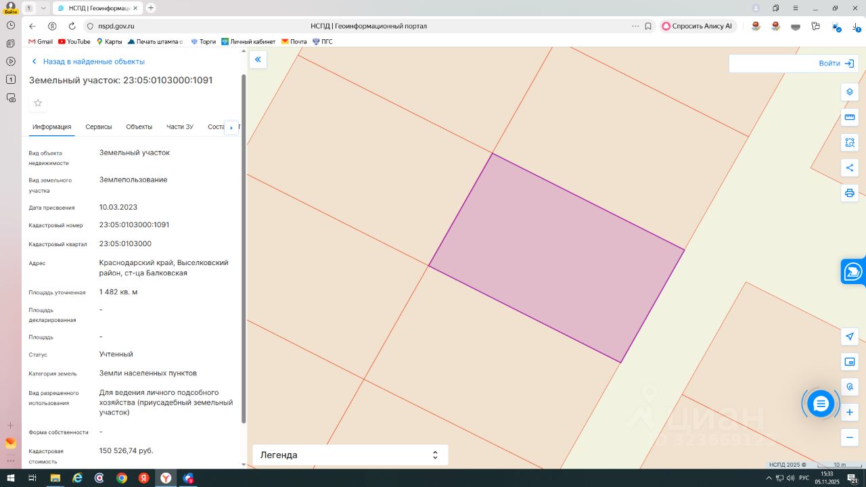Viewport: 866px width, 487px height.
Task: Open the extensions puzzle icon
Action: pyautogui.click(x=815, y=26)
